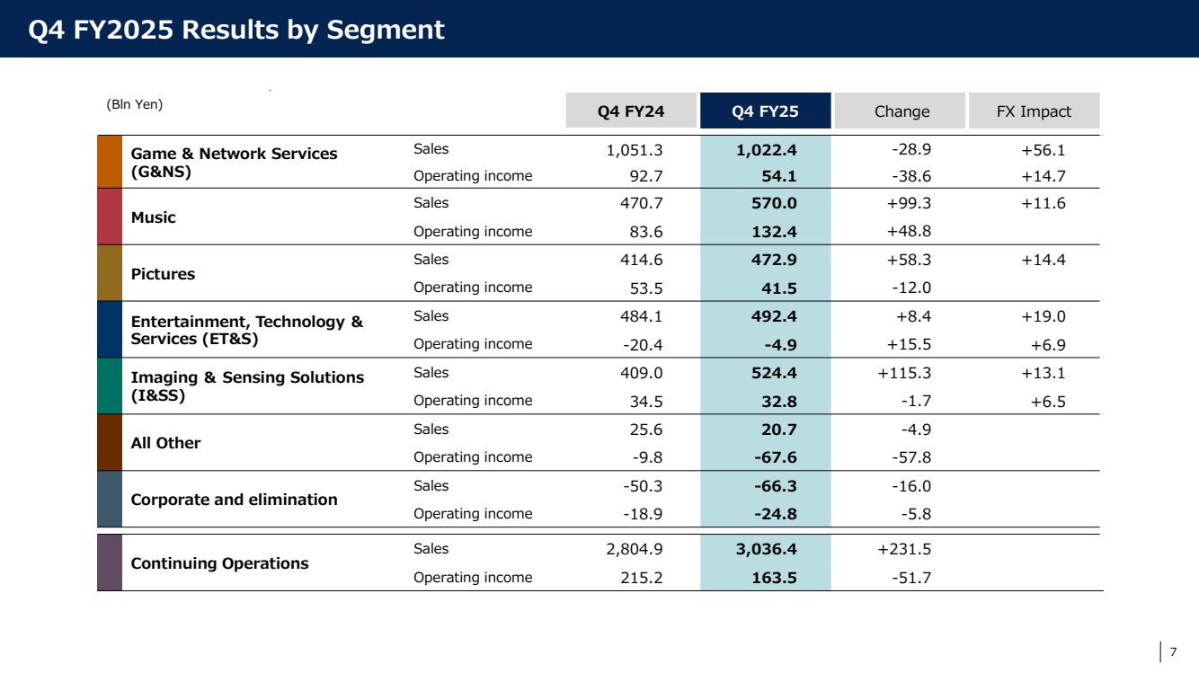Click the Change column header
Screen dimensions: 1199x673
901,111
